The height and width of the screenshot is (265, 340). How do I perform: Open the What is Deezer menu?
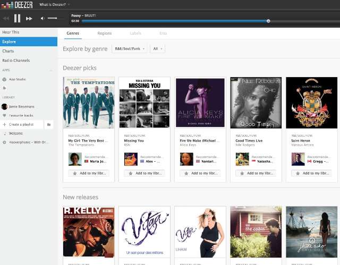pos(54,5)
